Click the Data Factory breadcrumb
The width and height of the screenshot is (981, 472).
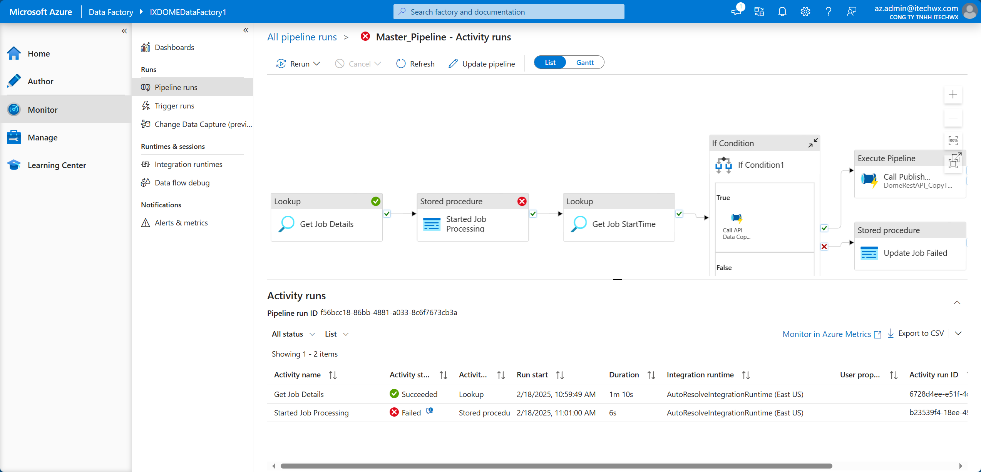[110, 12]
